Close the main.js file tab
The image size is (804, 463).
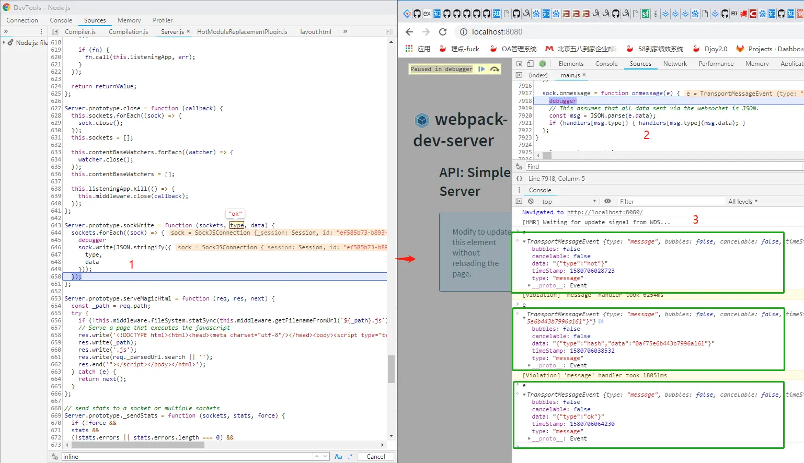(x=584, y=75)
